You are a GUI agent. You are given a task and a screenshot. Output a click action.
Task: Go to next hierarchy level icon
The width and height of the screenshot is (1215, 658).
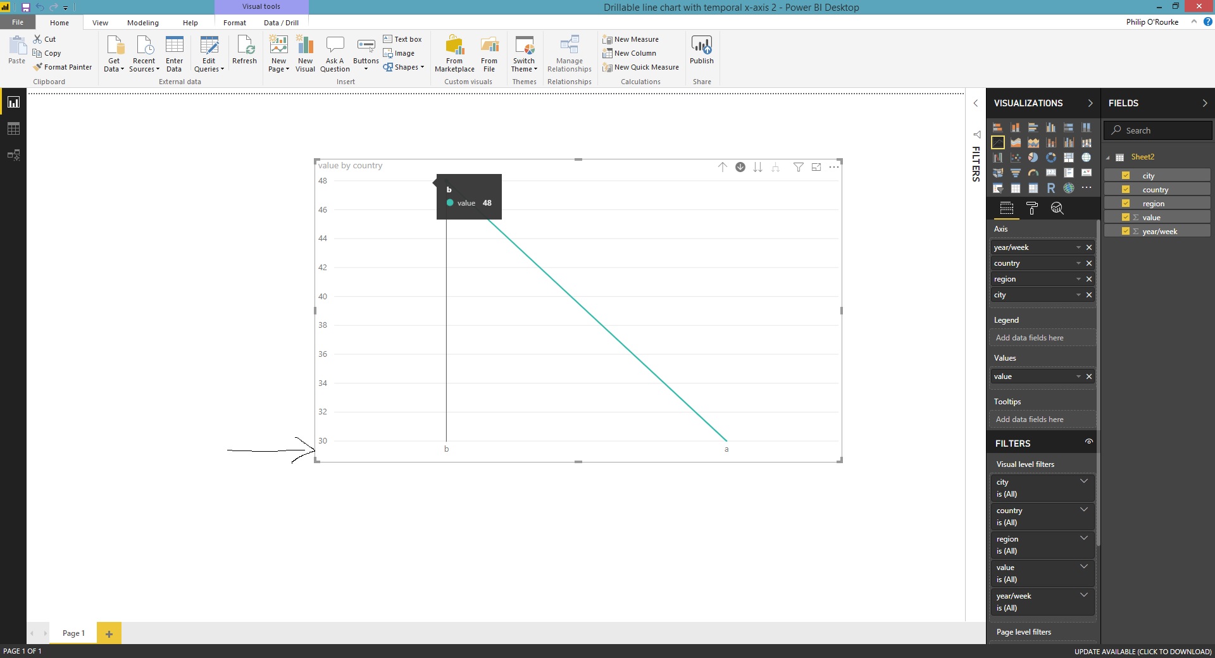tap(757, 167)
